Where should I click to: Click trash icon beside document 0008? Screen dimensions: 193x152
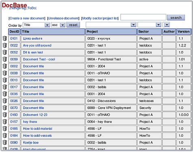pyautogui.click(x=5, y=73)
